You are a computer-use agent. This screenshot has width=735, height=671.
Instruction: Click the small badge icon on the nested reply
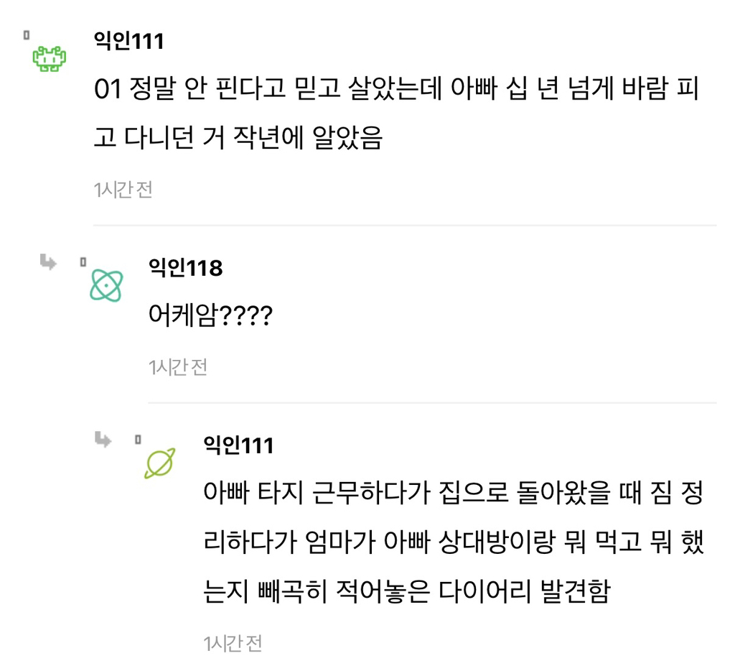pyautogui.click(x=138, y=440)
